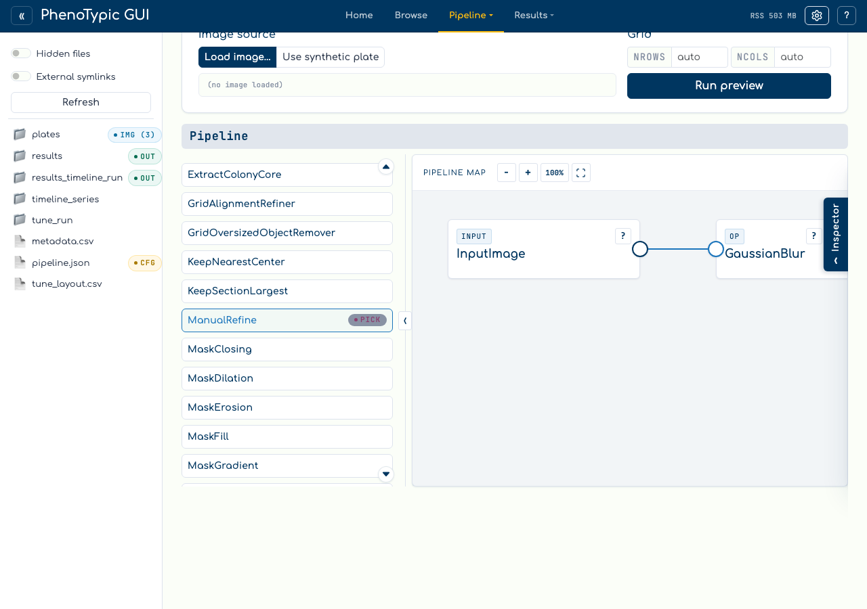Screen dimensions: 867x609
Task: Open the Pipeline dropdown menu
Action: coord(471,16)
